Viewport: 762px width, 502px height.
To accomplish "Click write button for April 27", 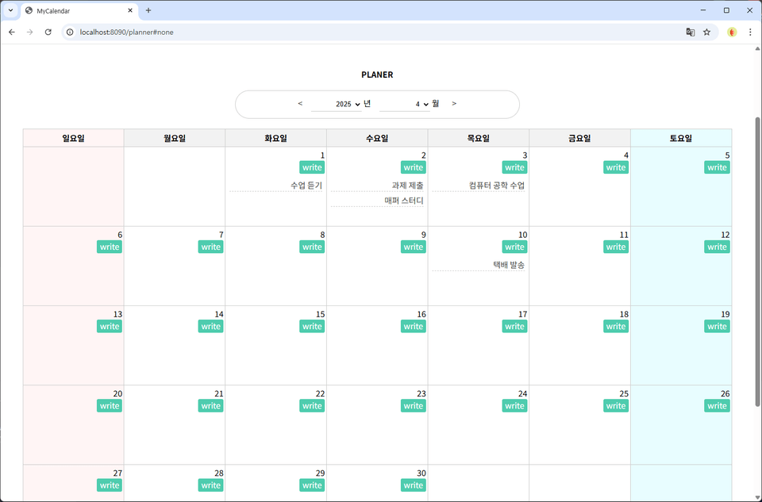I will point(110,485).
